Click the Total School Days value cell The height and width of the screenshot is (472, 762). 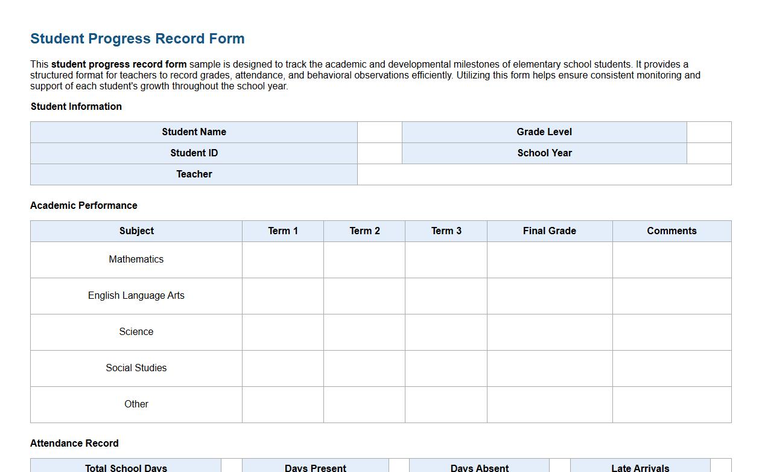(x=230, y=468)
